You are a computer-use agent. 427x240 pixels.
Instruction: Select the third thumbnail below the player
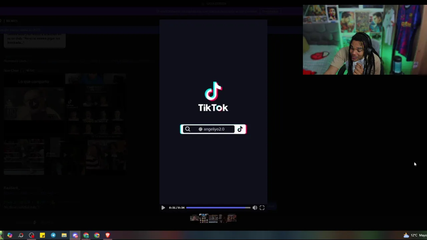tap(213, 218)
